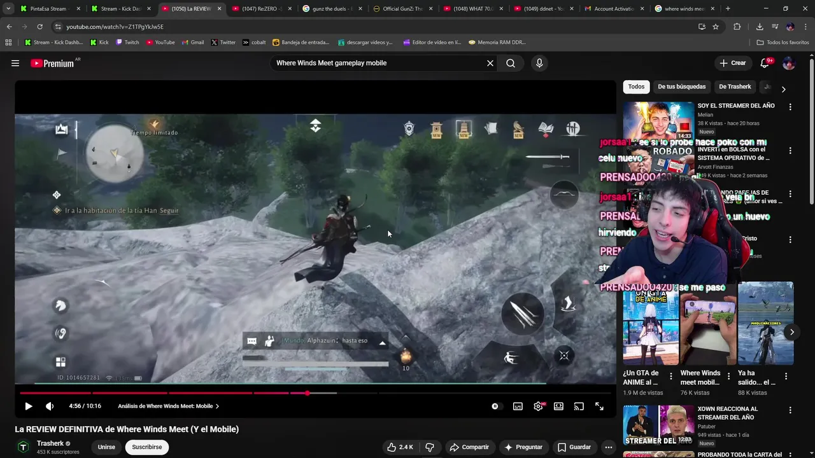Select the Todos filter chip

tap(636, 87)
